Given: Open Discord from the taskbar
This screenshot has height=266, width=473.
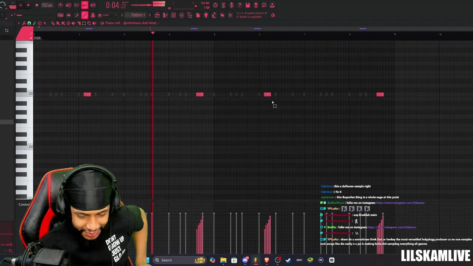Looking at the screenshot, I should coord(245,260).
